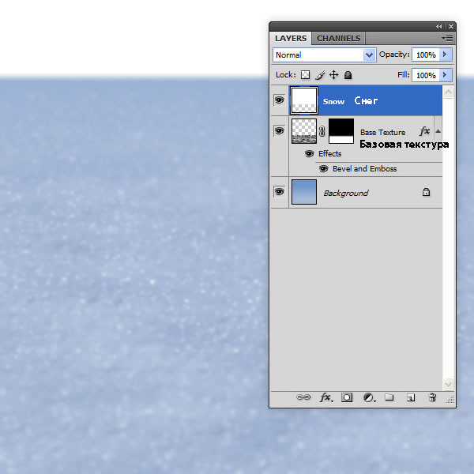
Task: Select the Base Texture layer name
Action: [382, 133]
